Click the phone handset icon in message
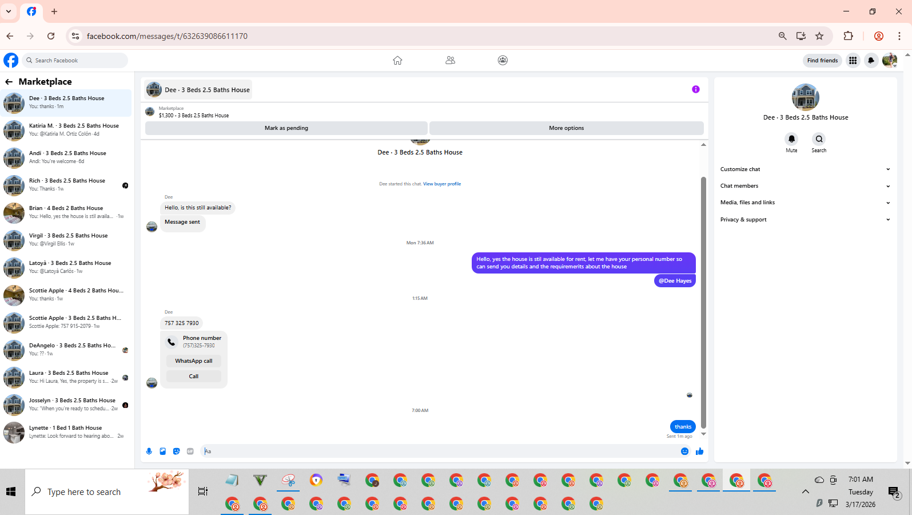 click(x=172, y=342)
